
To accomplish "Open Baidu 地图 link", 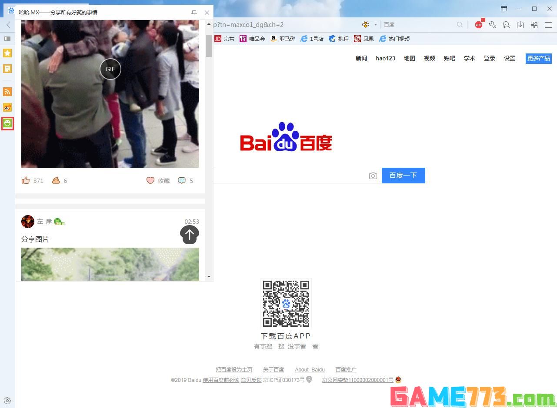I will point(410,58).
